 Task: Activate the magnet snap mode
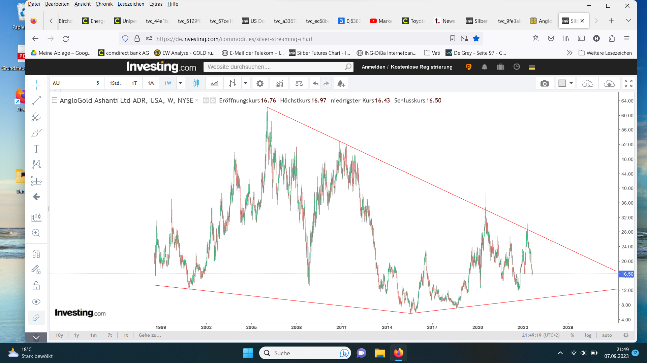(36, 254)
